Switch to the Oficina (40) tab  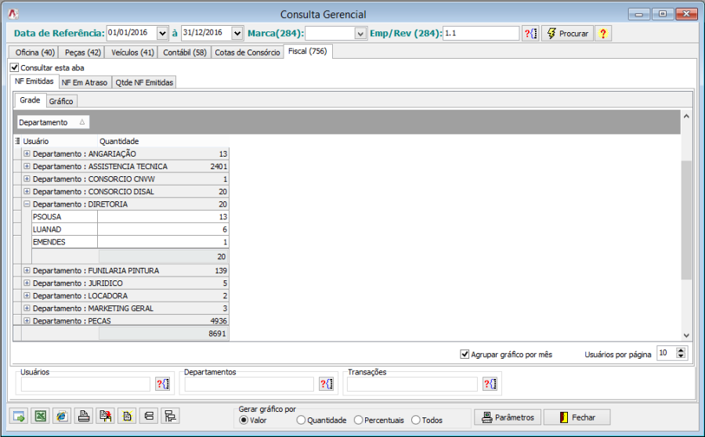34,52
